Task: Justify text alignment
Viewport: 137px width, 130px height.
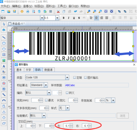Action: tap(107, 18)
